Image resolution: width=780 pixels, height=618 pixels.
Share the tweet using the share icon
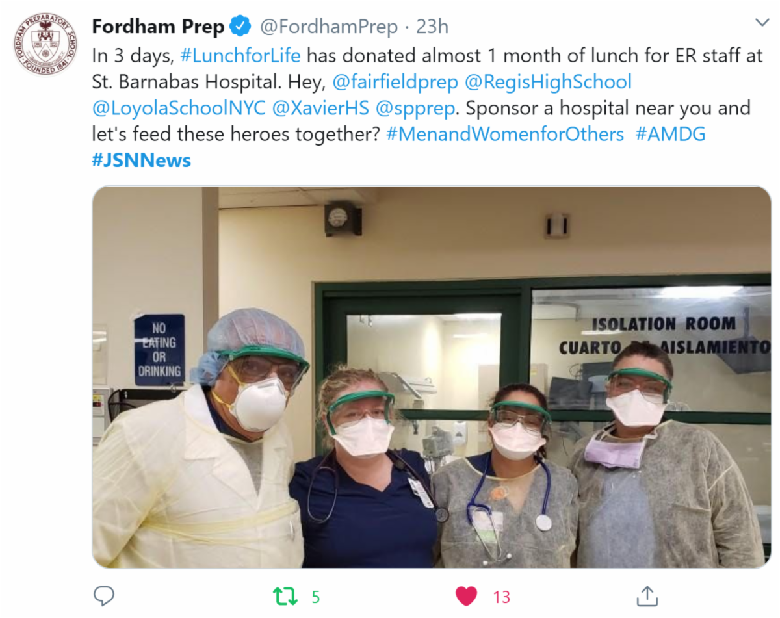click(647, 596)
